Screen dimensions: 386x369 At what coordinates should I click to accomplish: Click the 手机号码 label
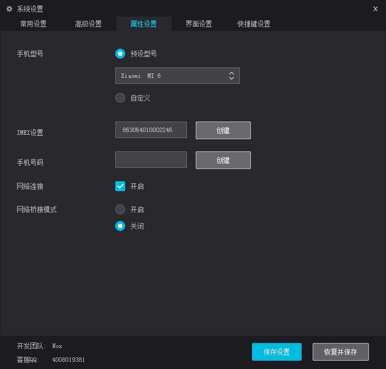pos(30,162)
